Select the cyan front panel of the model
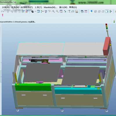The width and height of the screenshot is (116, 116). 78,91
